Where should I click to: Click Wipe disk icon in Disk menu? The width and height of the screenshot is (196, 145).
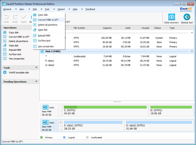35,30
